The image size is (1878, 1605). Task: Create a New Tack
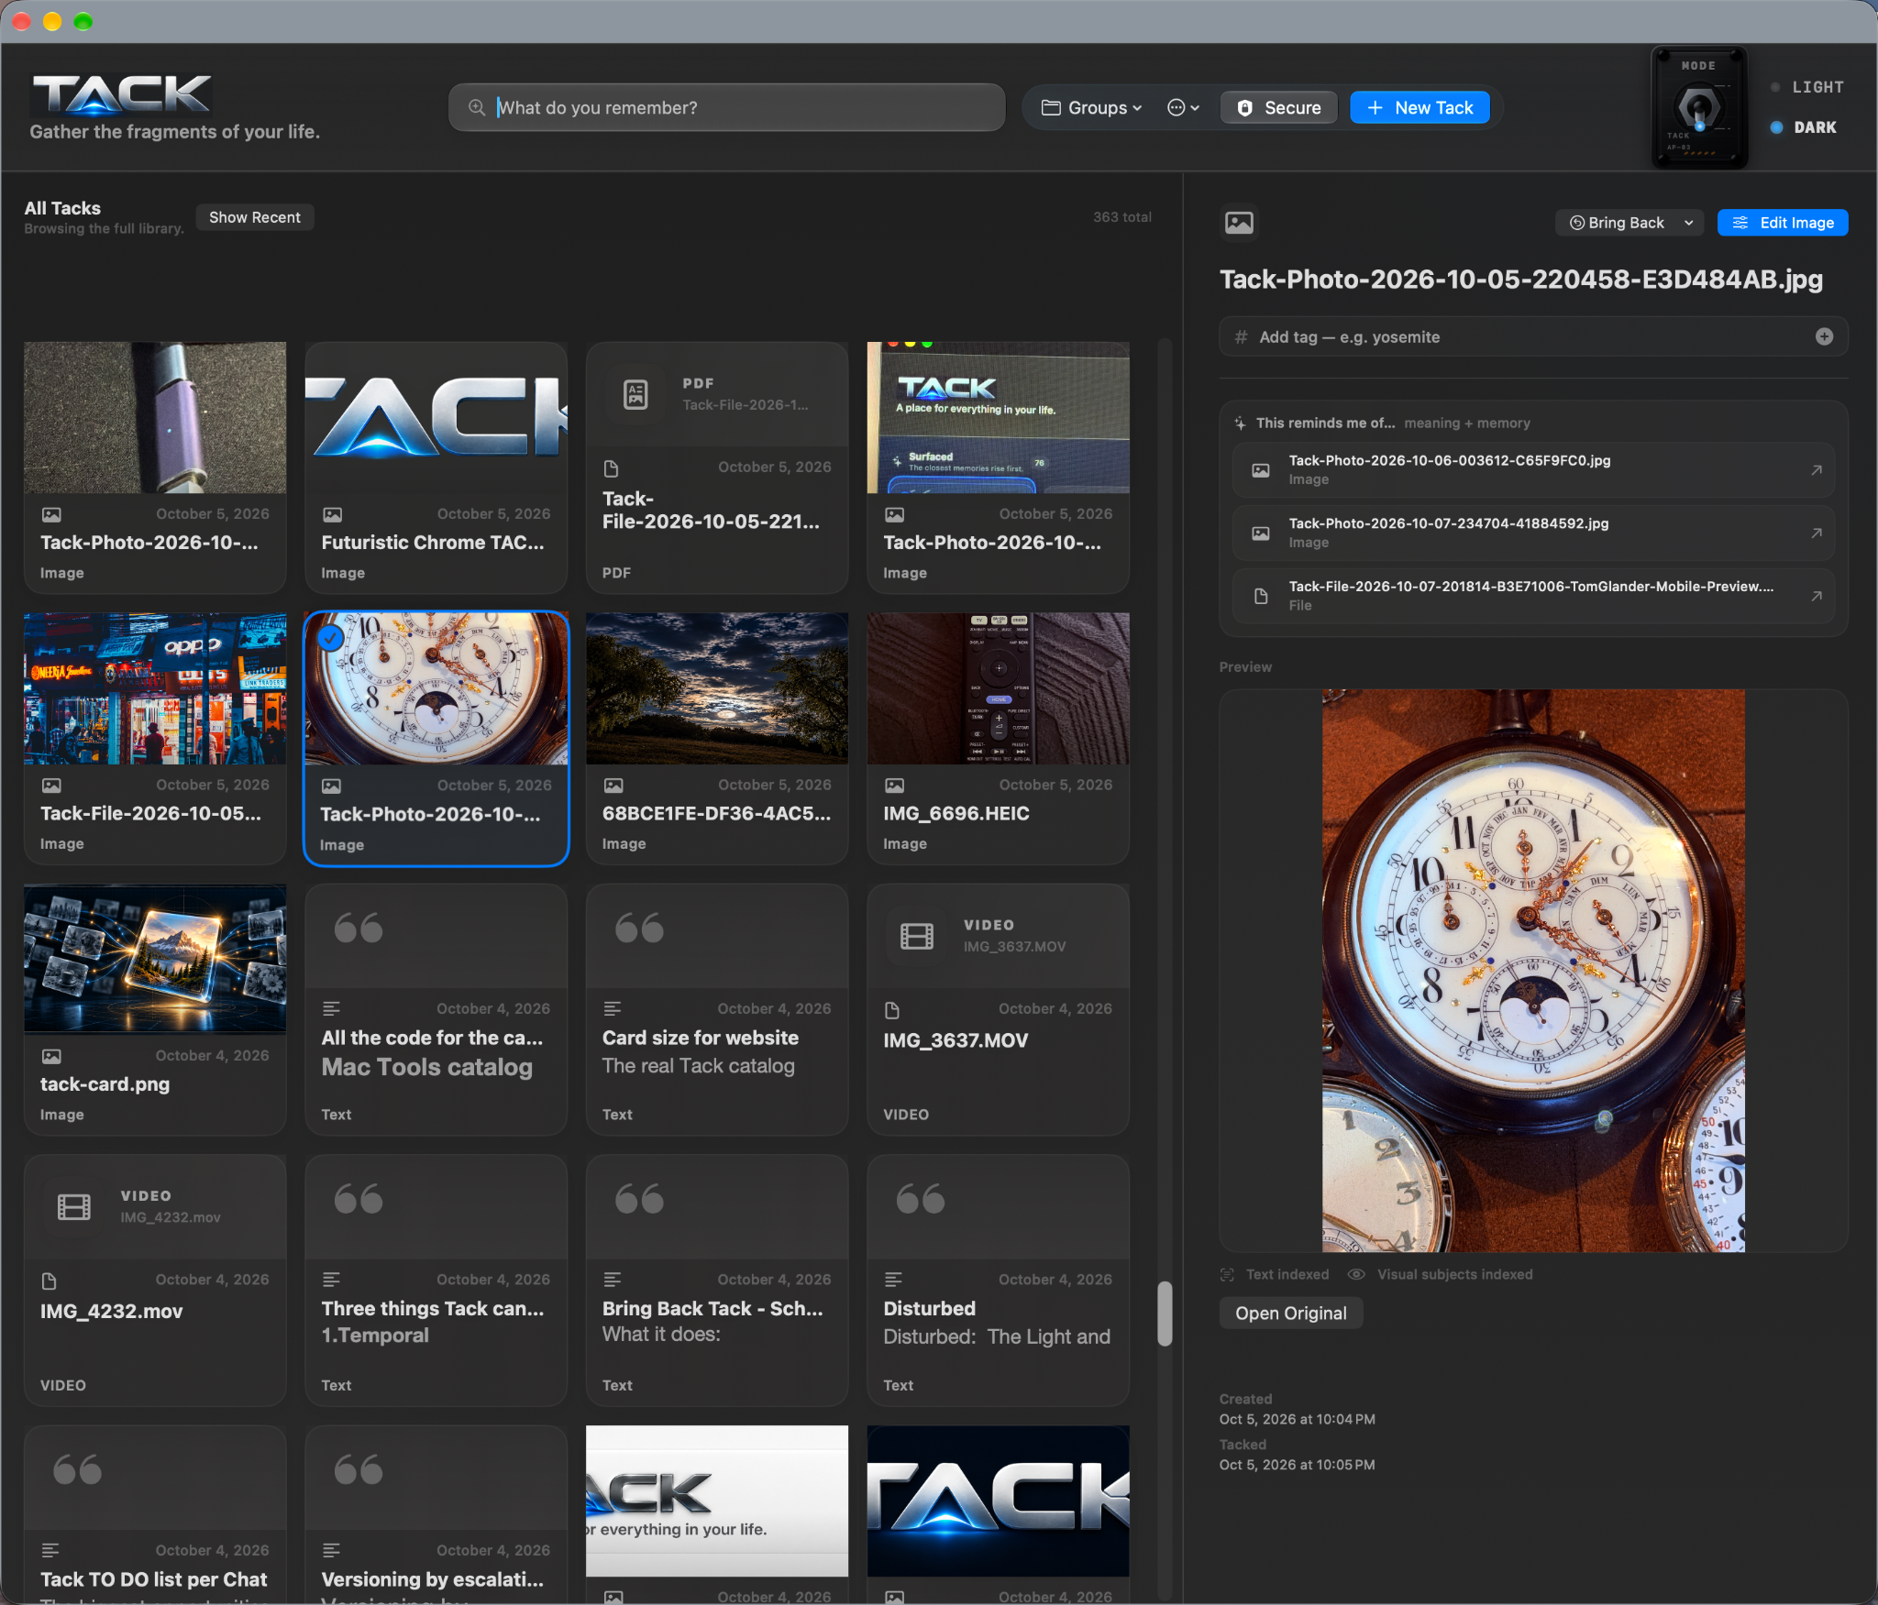coord(1420,108)
